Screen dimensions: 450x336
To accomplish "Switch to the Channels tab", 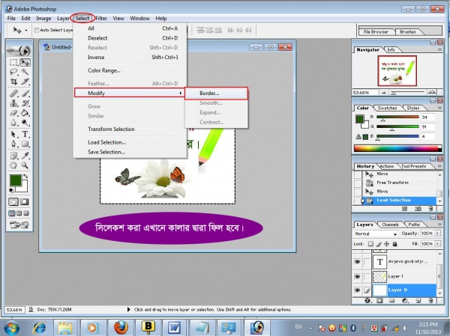I will (x=390, y=224).
